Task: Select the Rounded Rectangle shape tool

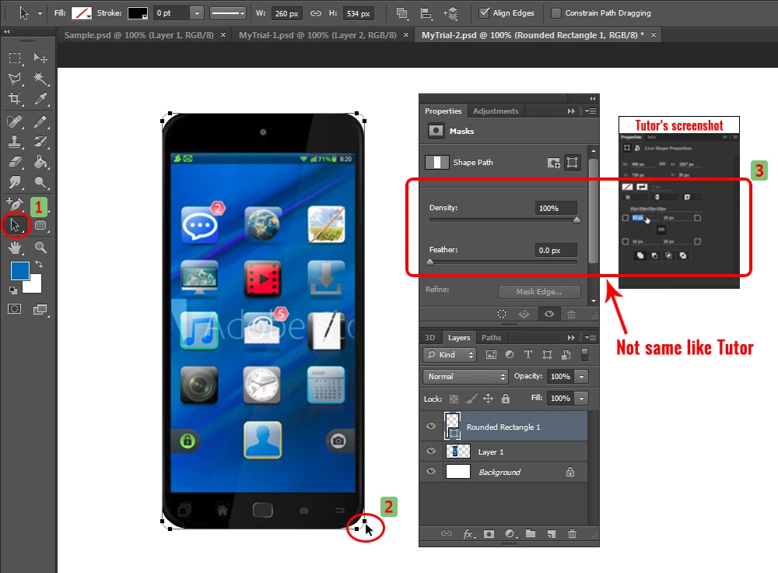Action: (x=40, y=226)
